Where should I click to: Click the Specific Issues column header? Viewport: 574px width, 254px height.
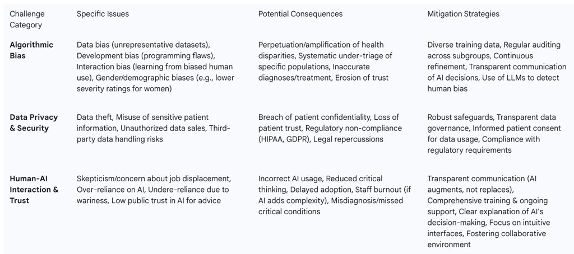tap(103, 13)
